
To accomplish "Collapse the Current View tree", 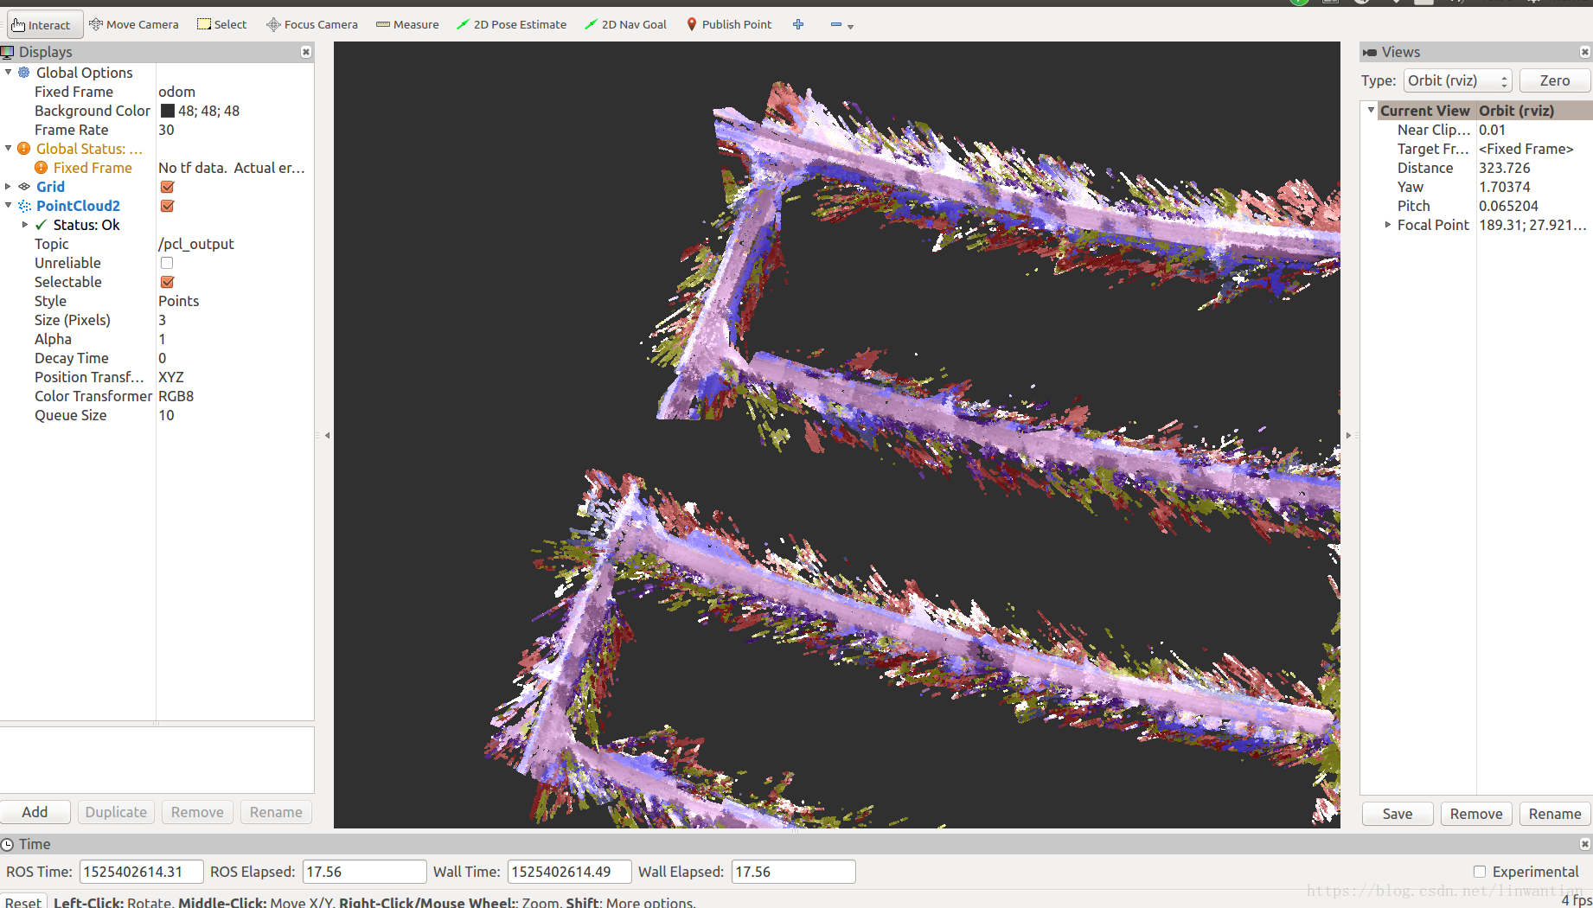I will point(1371,110).
